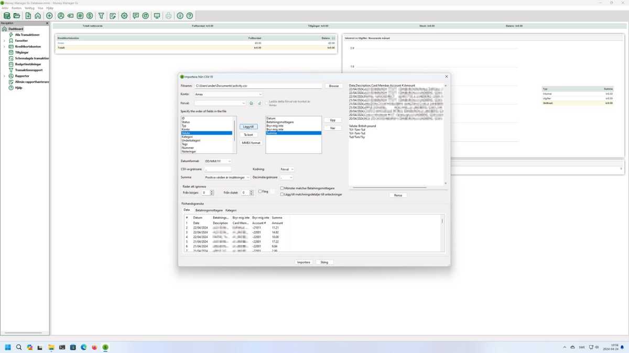
Task: Click the fullscreen monitor toolbar icon
Action: (x=157, y=16)
